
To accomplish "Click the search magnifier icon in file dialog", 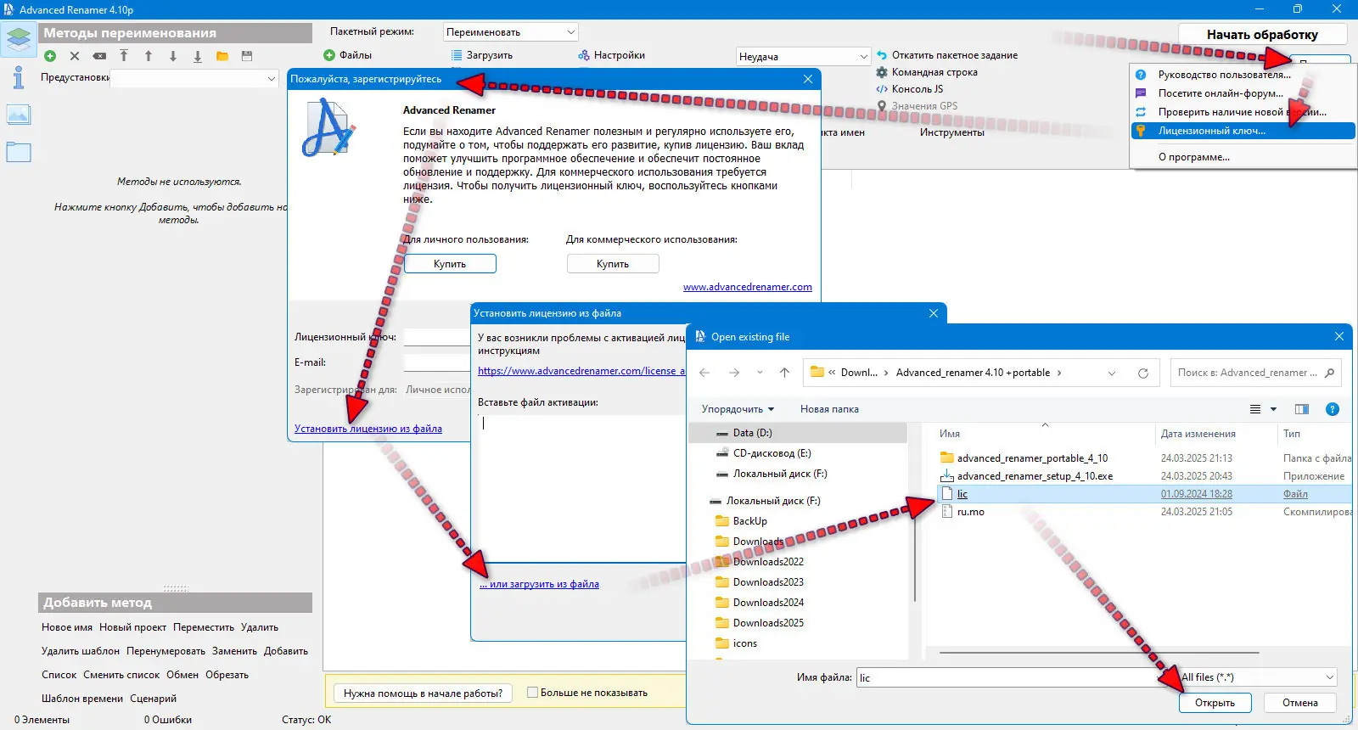I will point(1329,373).
